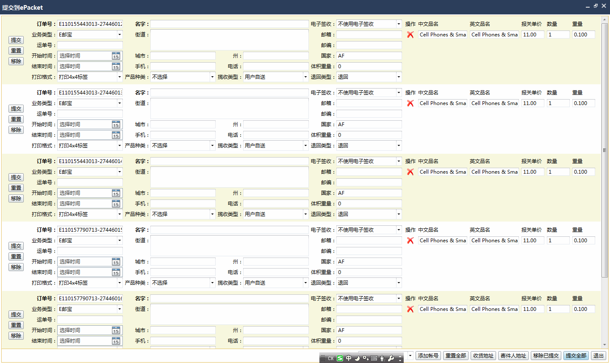Open start time calendar for order 27446014
Image resolution: width=610 pixels, height=363 pixels.
tap(116, 193)
